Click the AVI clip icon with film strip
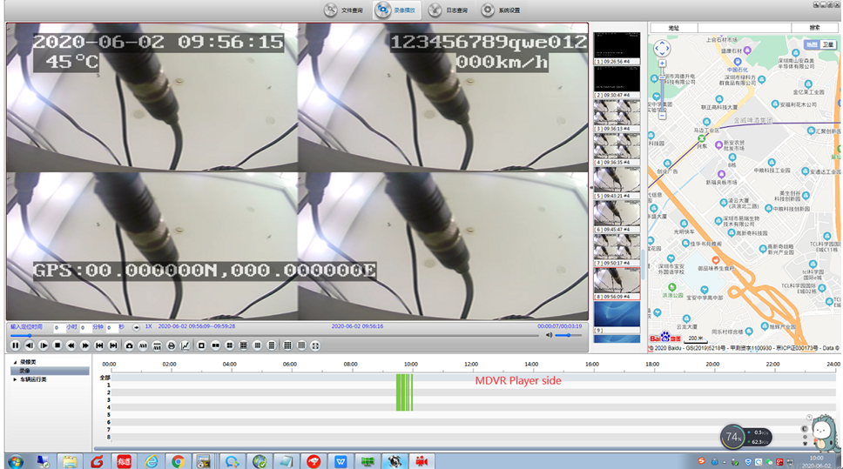Image resolution: width=843 pixels, height=469 pixels. pyautogui.click(x=157, y=345)
